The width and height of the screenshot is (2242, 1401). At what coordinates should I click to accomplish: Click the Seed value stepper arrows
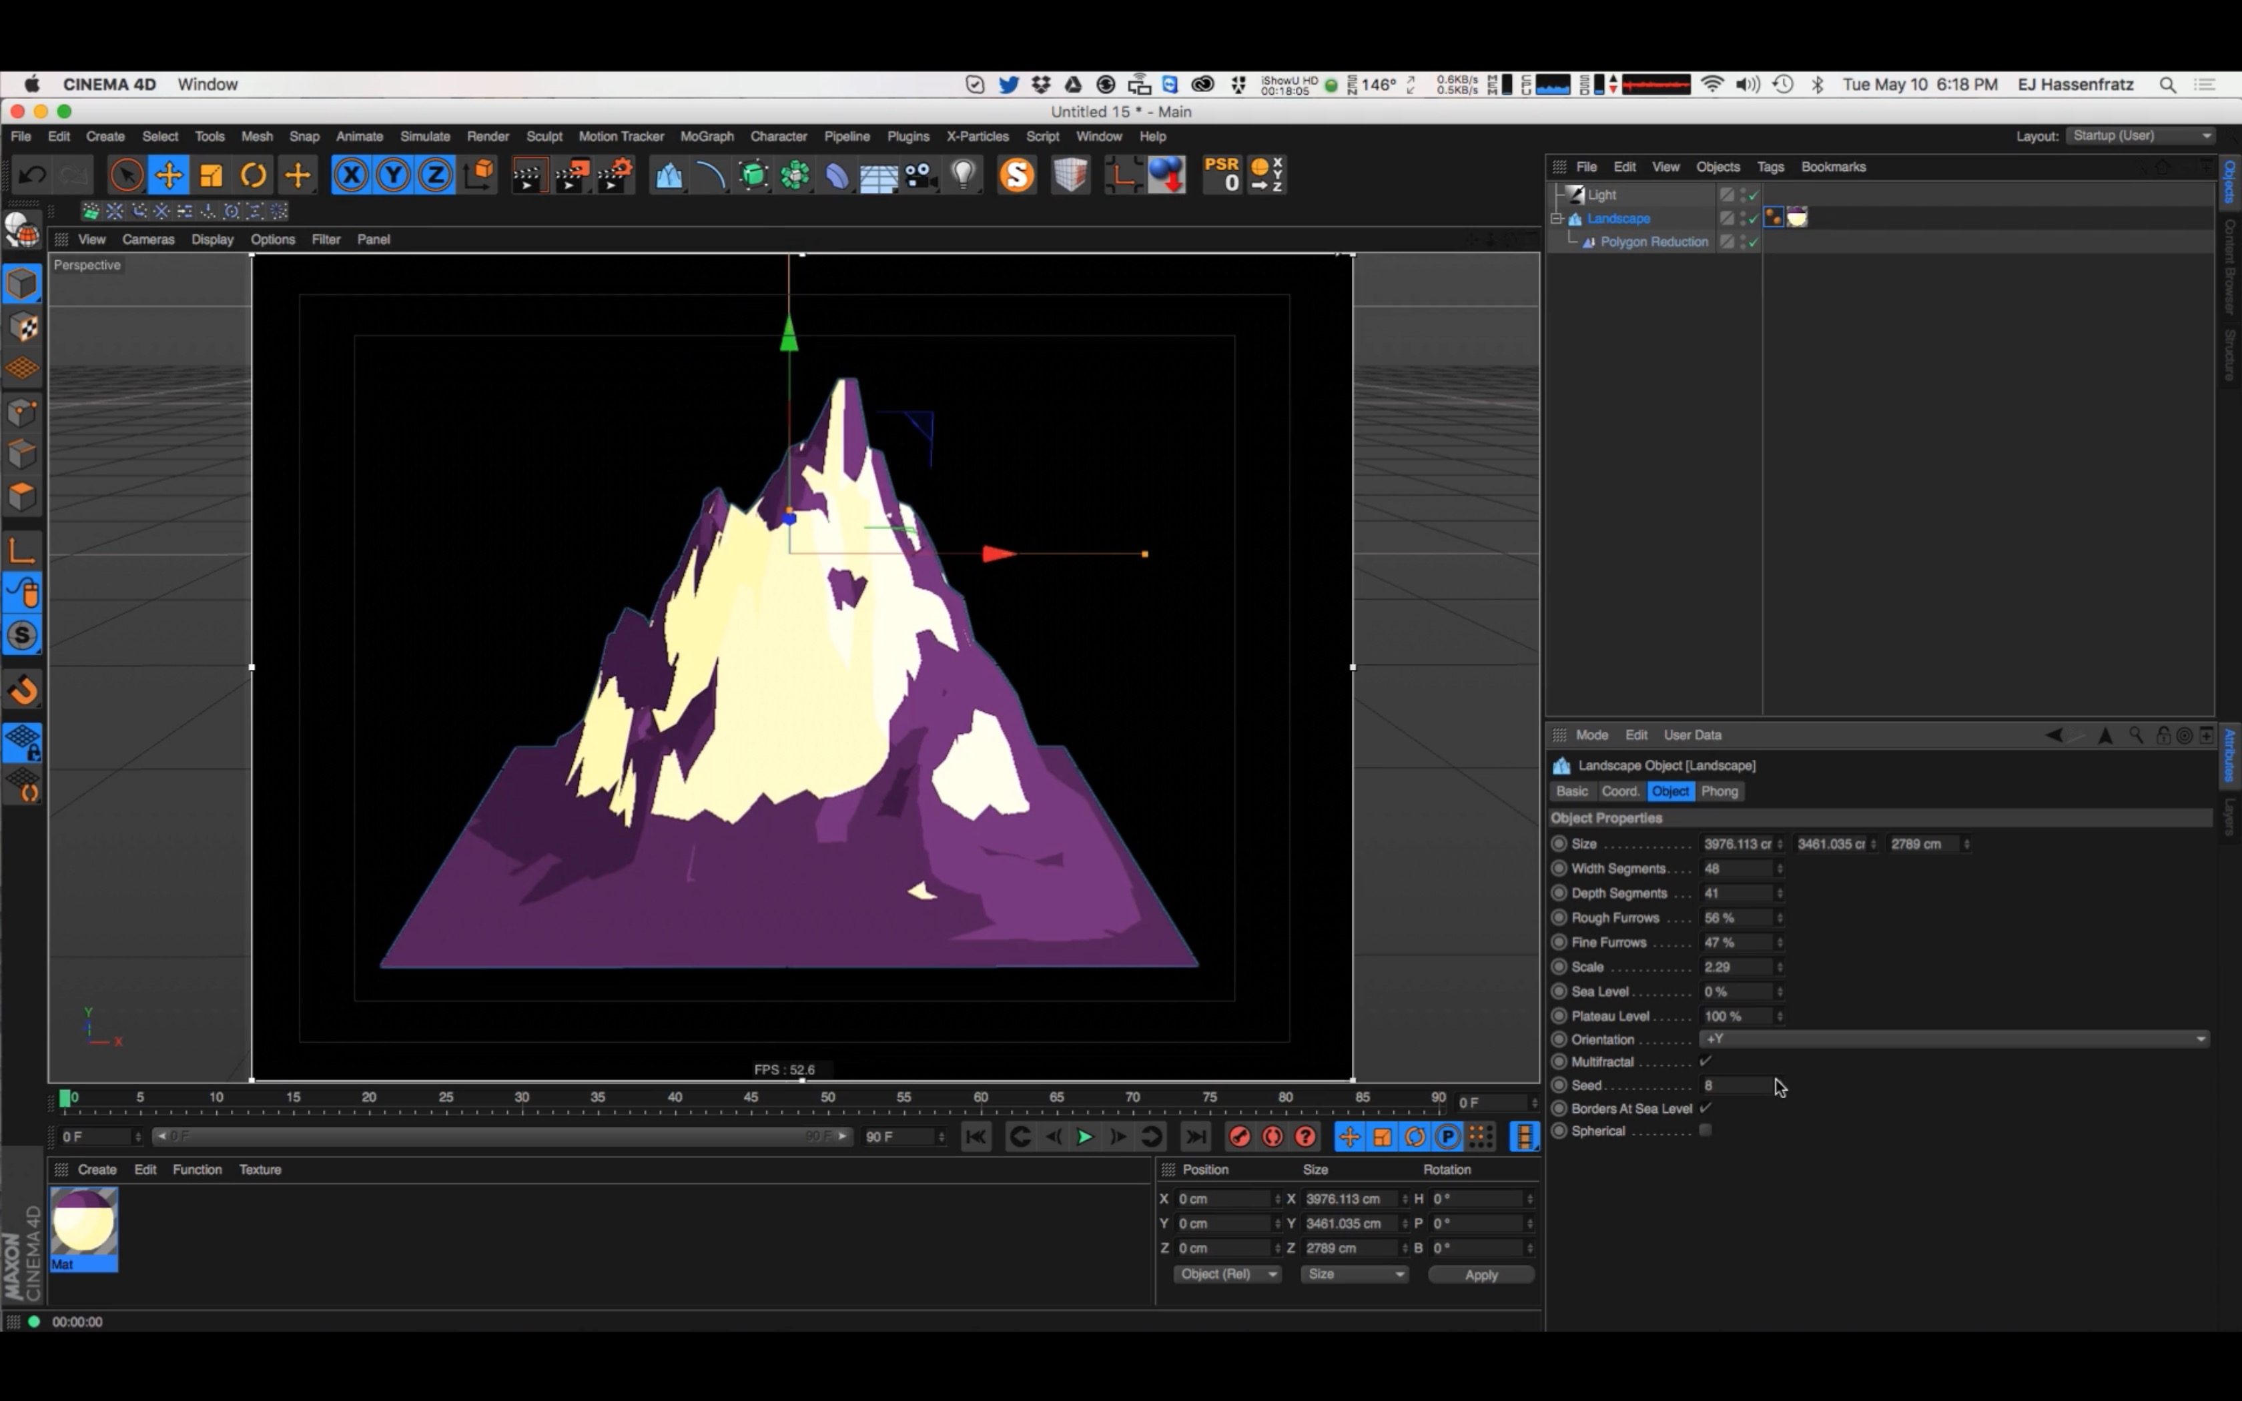(1780, 1085)
